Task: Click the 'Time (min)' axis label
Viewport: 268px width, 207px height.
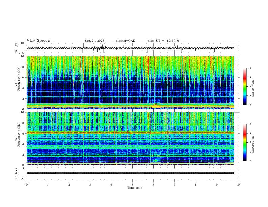Action: coord(135,188)
